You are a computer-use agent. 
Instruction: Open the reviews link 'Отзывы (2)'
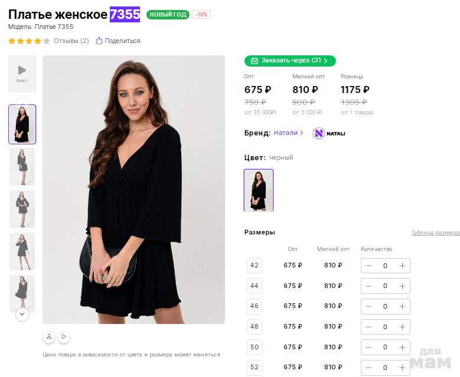tap(71, 41)
